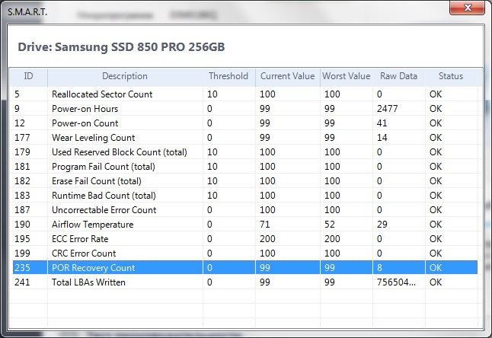Image resolution: width=492 pixels, height=338 pixels.
Task: Click the Raw Data column header
Action: click(x=398, y=76)
